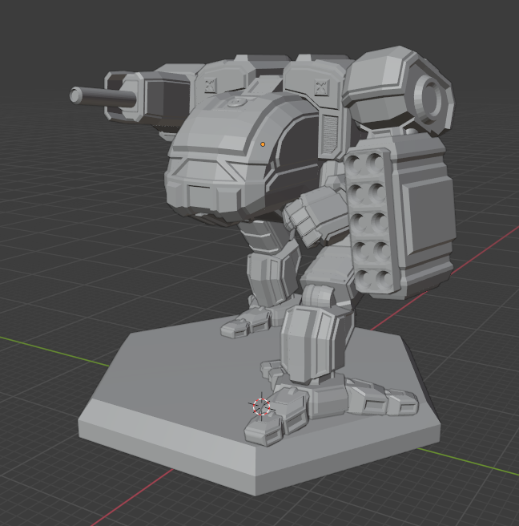Select the orange object origin dot

tap(263, 144)
